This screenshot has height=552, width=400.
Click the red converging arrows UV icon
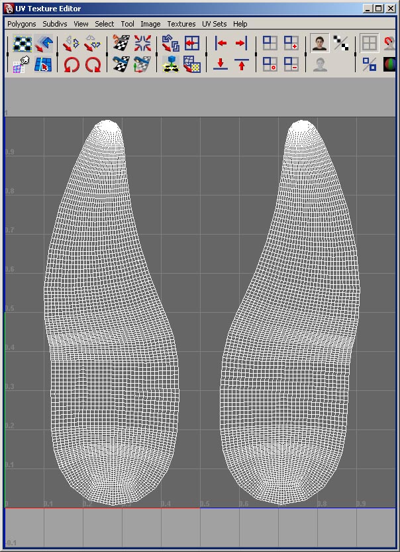tap(142, 44)
